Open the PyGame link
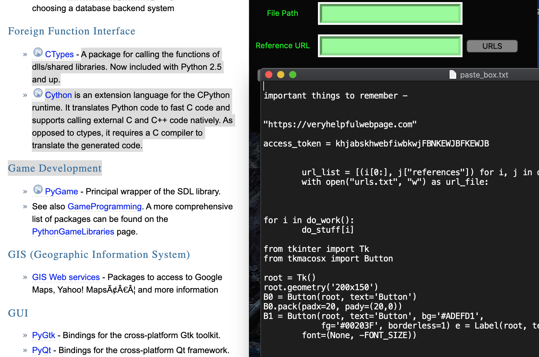Image resolution: width=539 pixels, height=357 pixels. pos(61,191)
